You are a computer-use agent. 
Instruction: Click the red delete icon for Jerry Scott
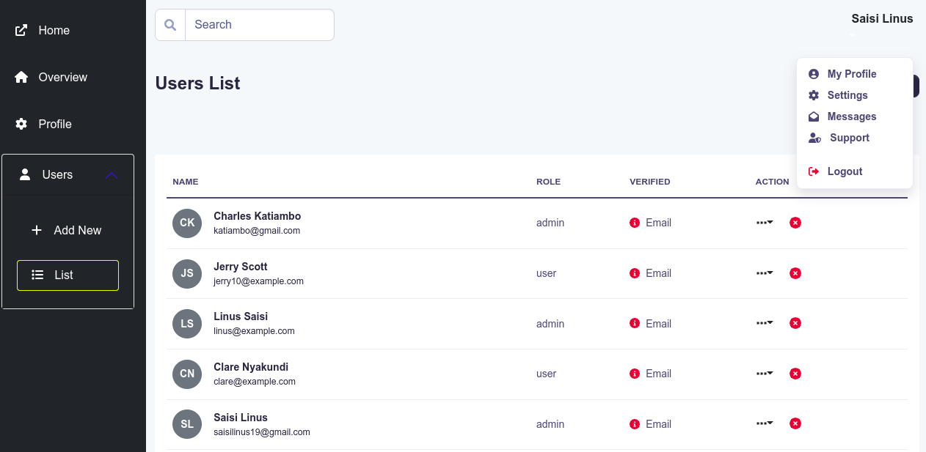pos(795,273)
